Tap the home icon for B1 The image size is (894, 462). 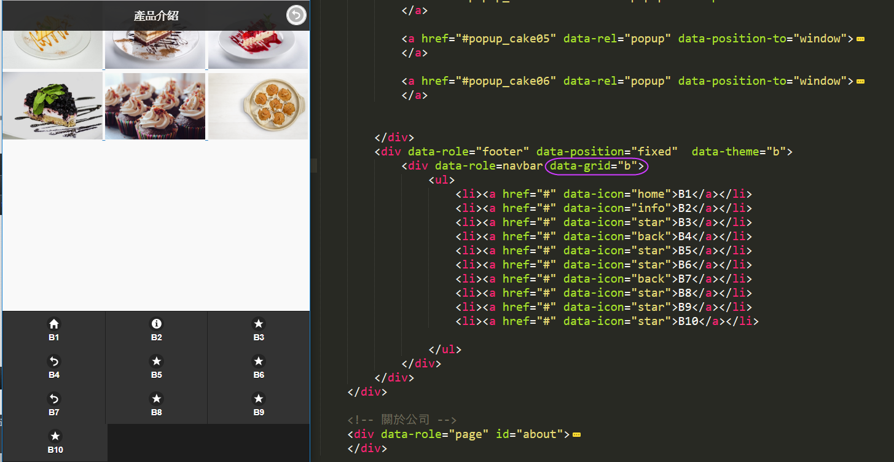pos(54,324)
